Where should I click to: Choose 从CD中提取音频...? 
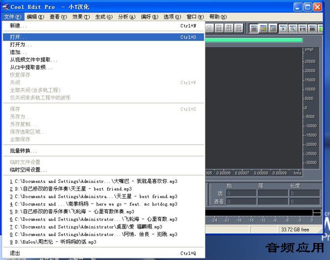[103, 67]
